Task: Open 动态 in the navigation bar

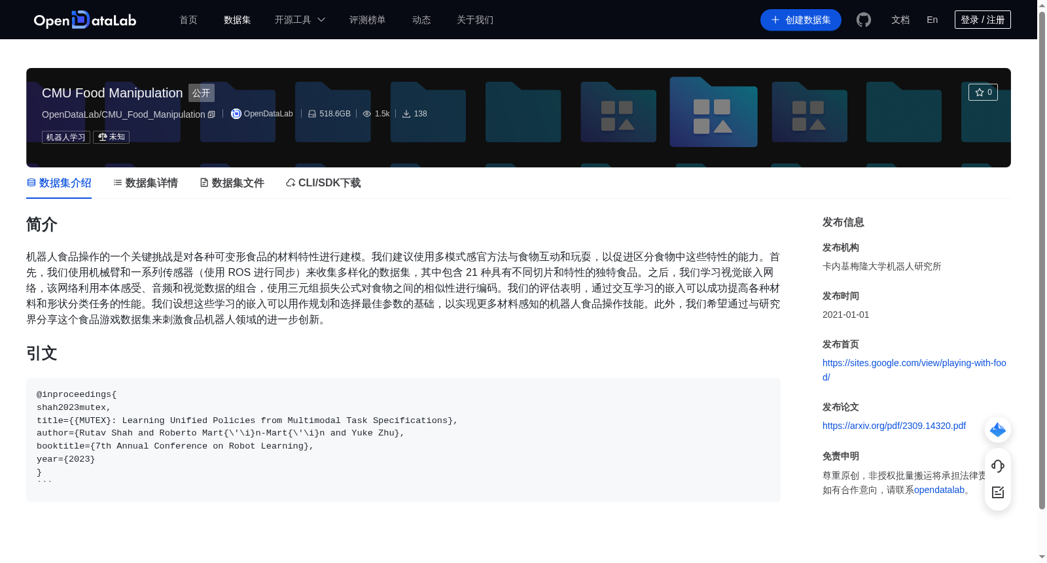Action: [421, 20]
